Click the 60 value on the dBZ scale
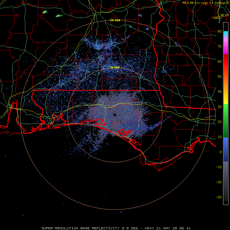 [x=220, y=61]
